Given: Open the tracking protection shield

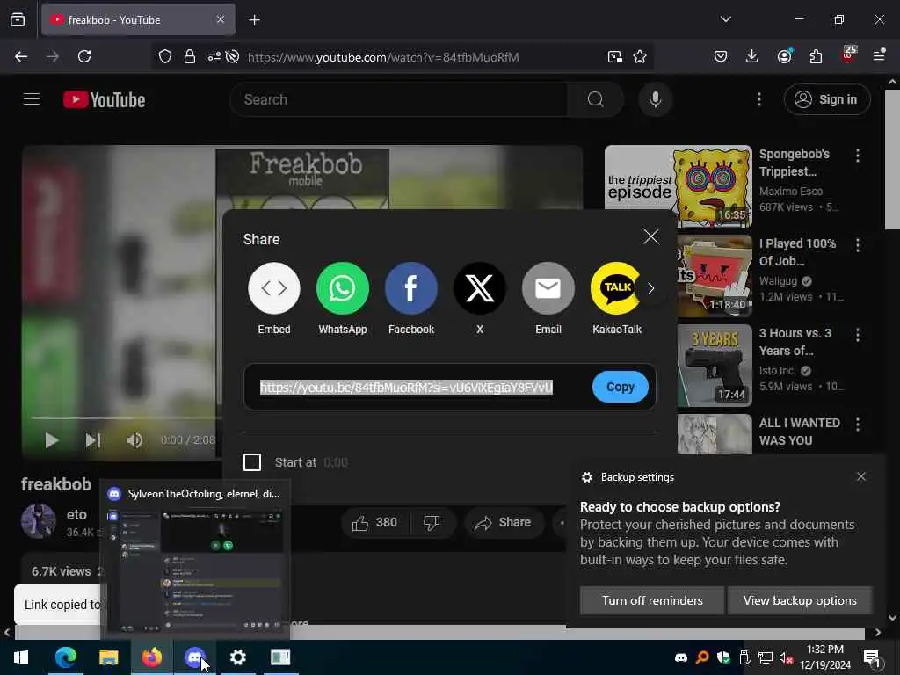Looking at the screenshot, I should pyautogui.click(x=165, y=57).
